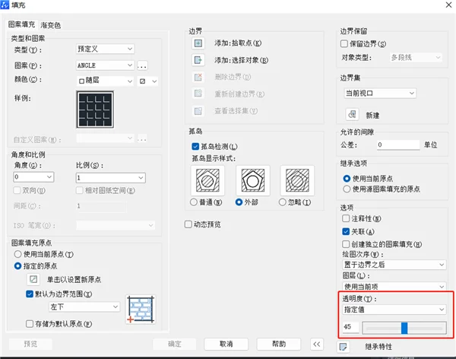Click the 取消 button
Image resolution: width=456 pixels, height=359 pixels.
[226, 344]
